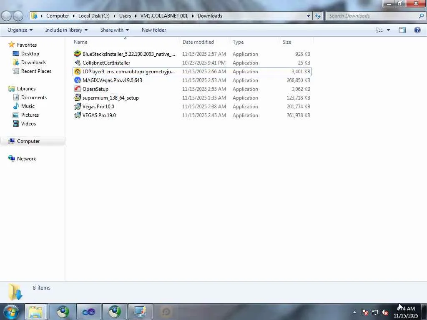Screen dimensions: 427x320
Task: Click the Network icon in sidebar
Action: pos(11,158)
